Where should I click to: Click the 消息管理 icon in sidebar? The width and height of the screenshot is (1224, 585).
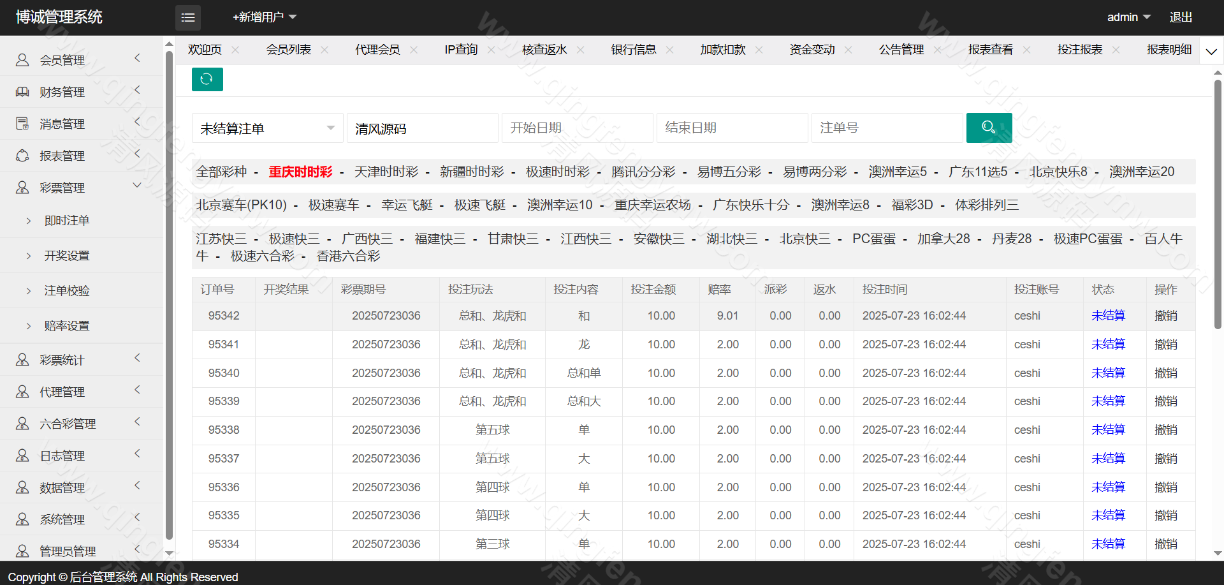pos(22,124)
